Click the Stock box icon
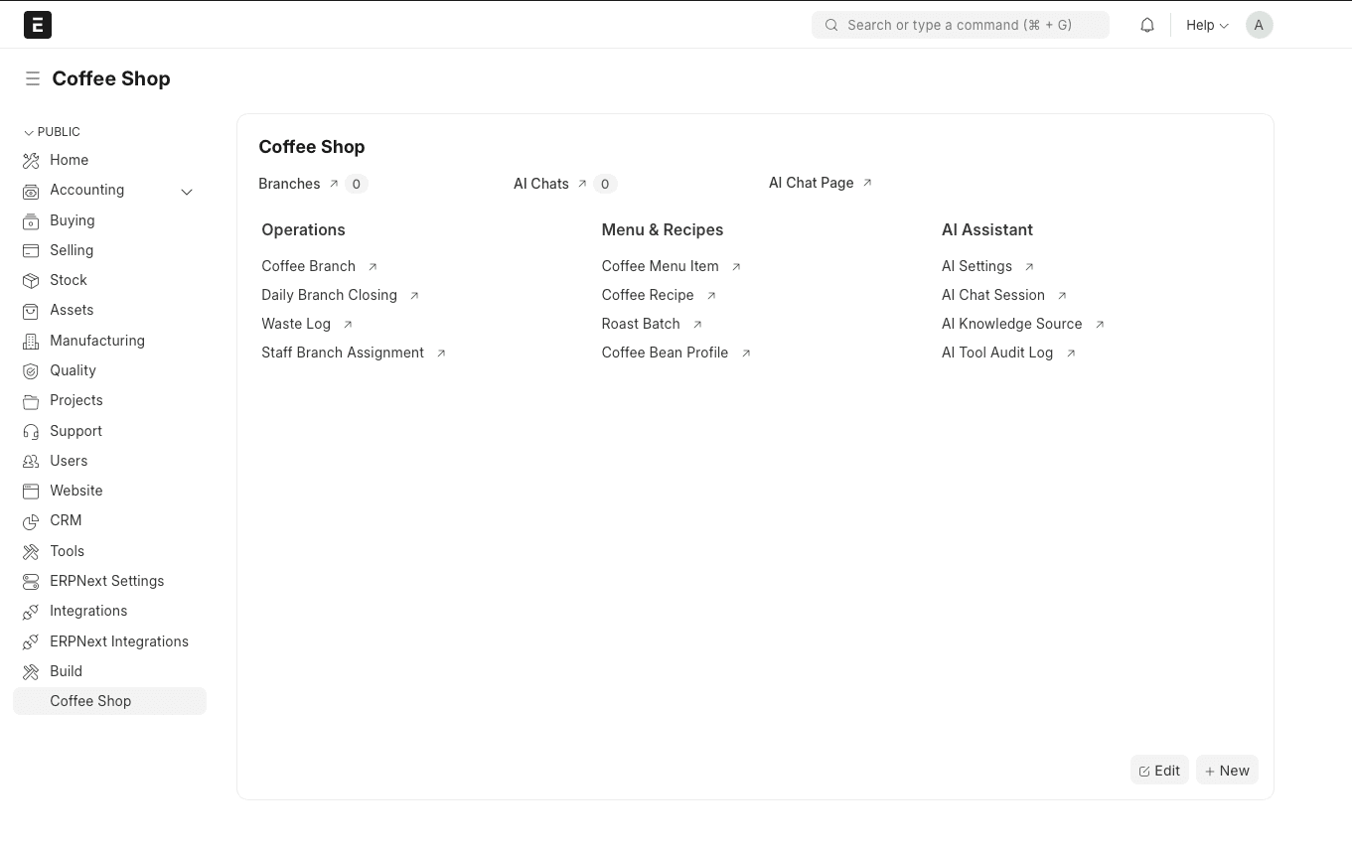This screenshot has width=1352, height=849. tap(31, 280)
